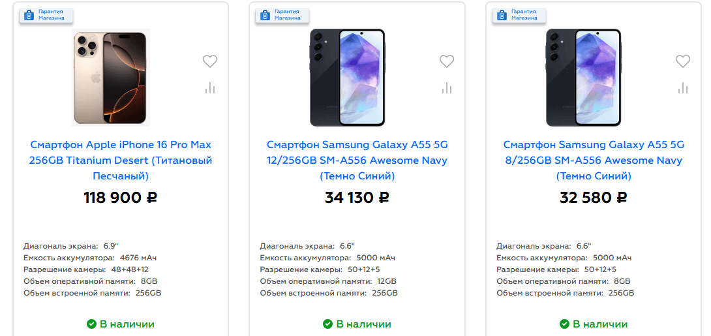Favorite the Galaxy A55 8/256GB phone
711x336 pixels.
[682, 61]
